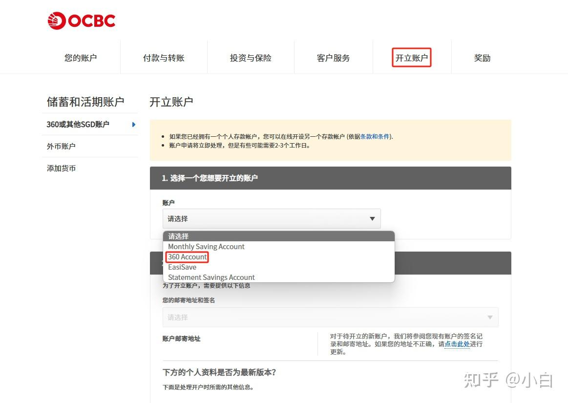Go to the 奖励 section
Viewport: 568px width, 403px height.
(x=482, y=57)
